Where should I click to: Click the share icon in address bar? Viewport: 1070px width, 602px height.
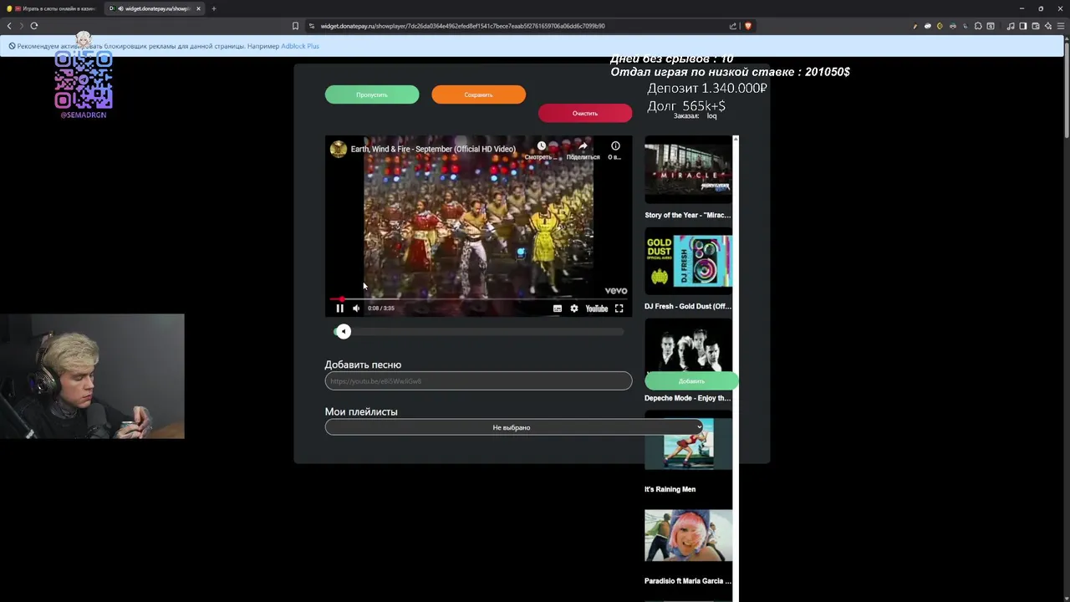[733, 26]
